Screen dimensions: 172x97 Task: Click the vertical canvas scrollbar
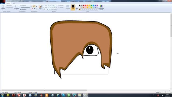pos(171,26)
